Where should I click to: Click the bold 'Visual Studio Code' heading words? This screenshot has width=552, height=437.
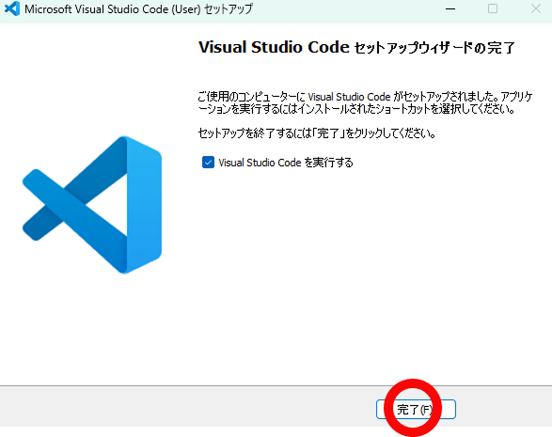pos(274,47)
